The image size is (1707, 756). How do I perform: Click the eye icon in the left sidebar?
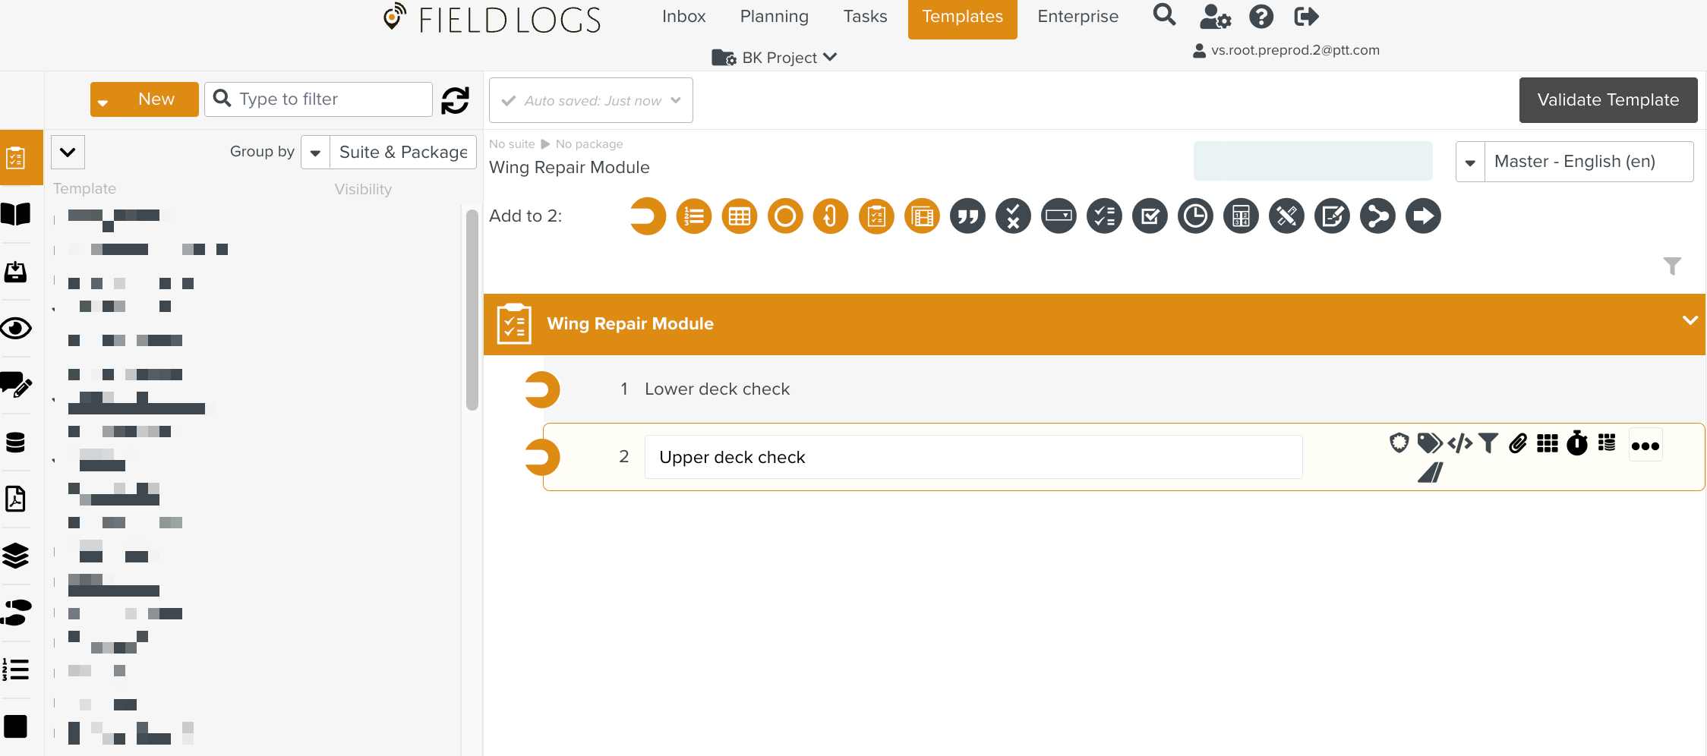click(16, 329)
